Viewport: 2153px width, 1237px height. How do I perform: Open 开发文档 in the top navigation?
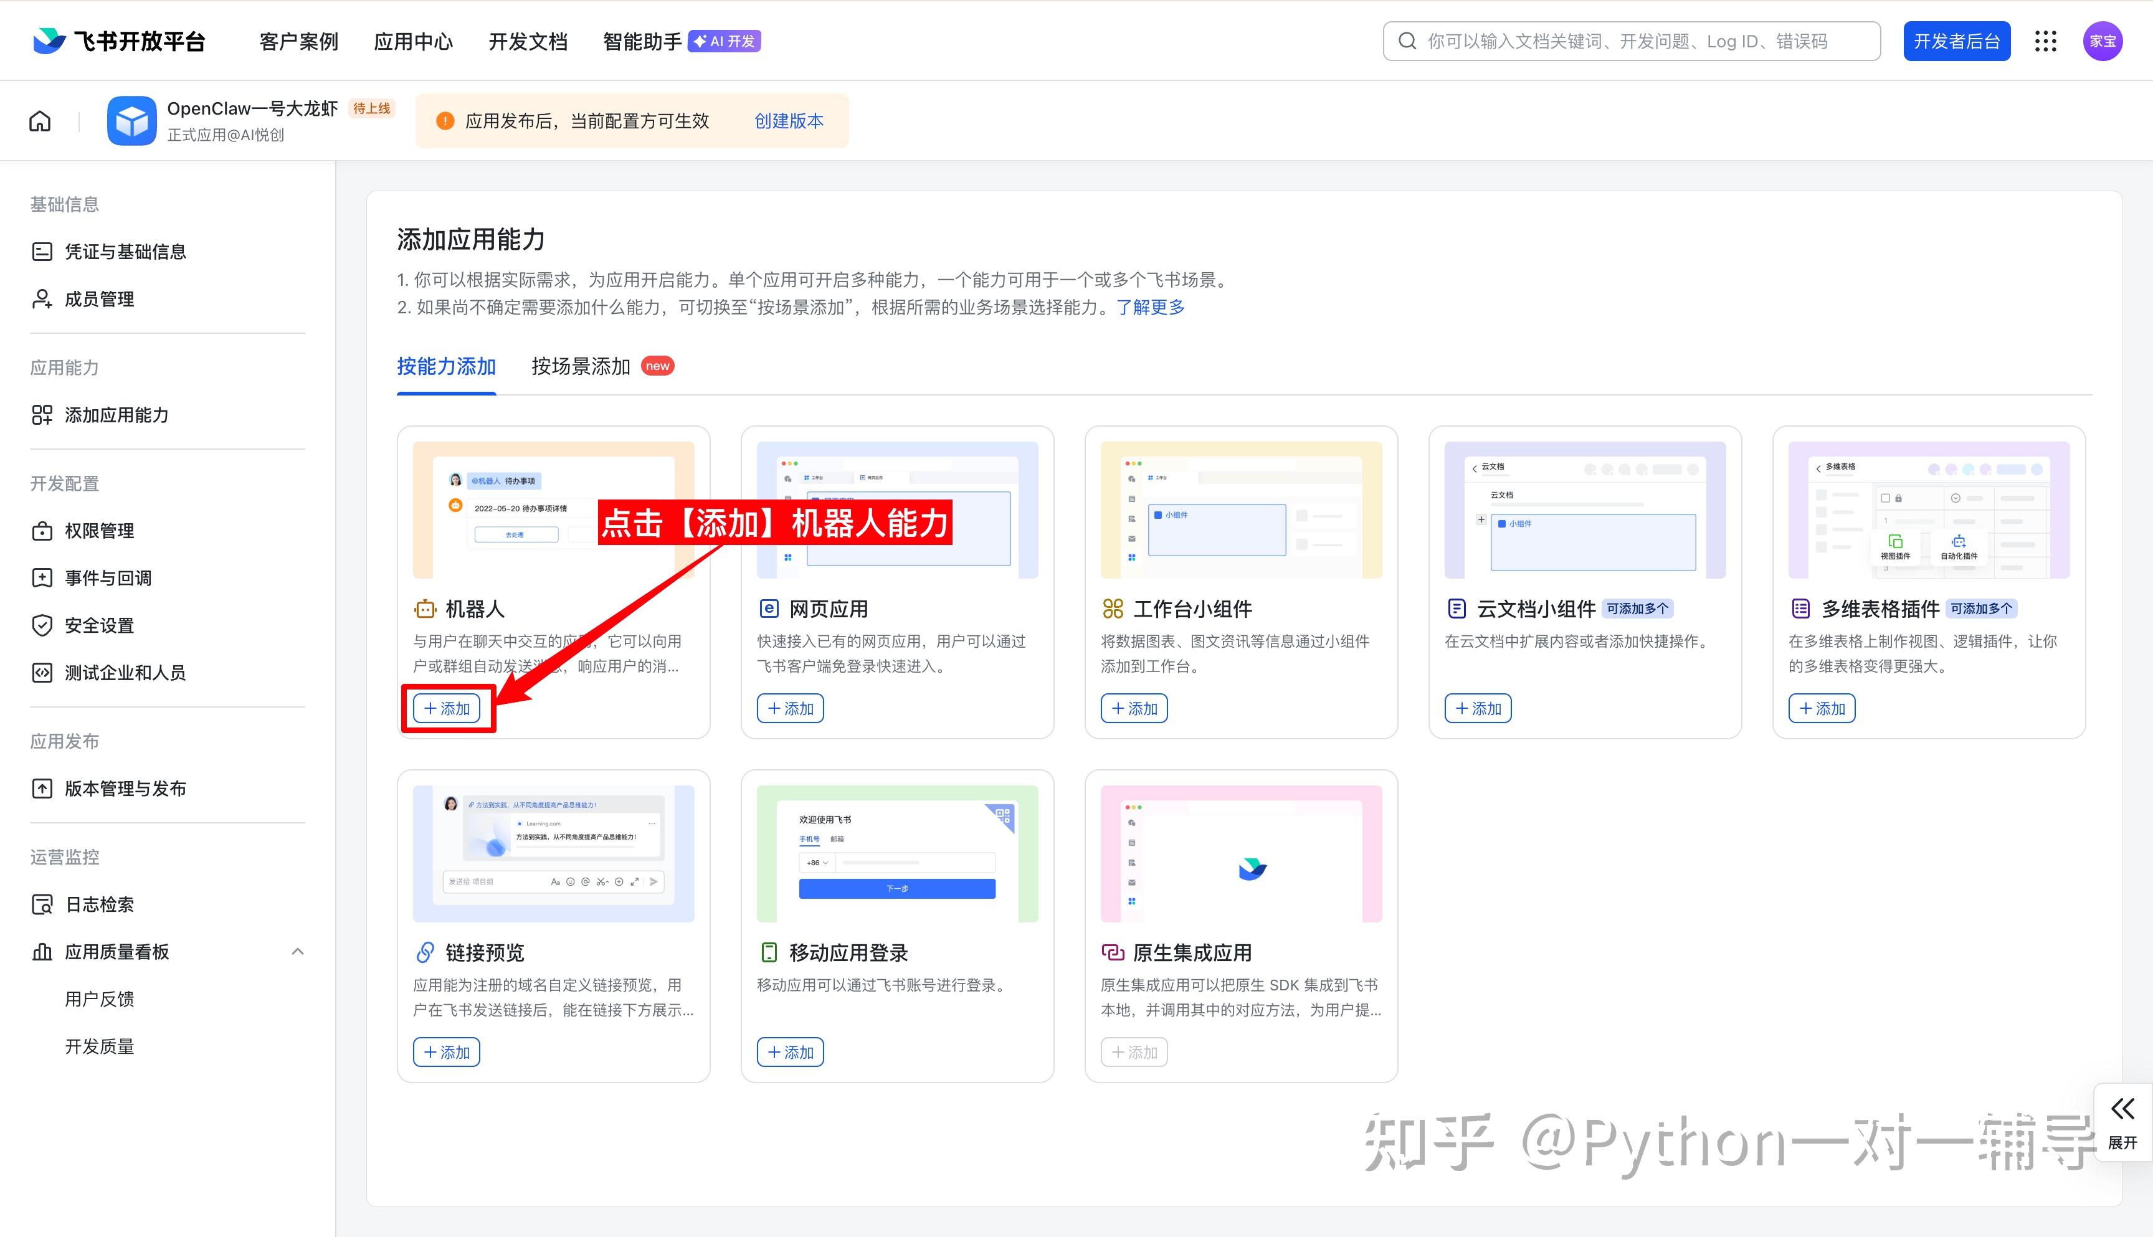click(528, 40)
